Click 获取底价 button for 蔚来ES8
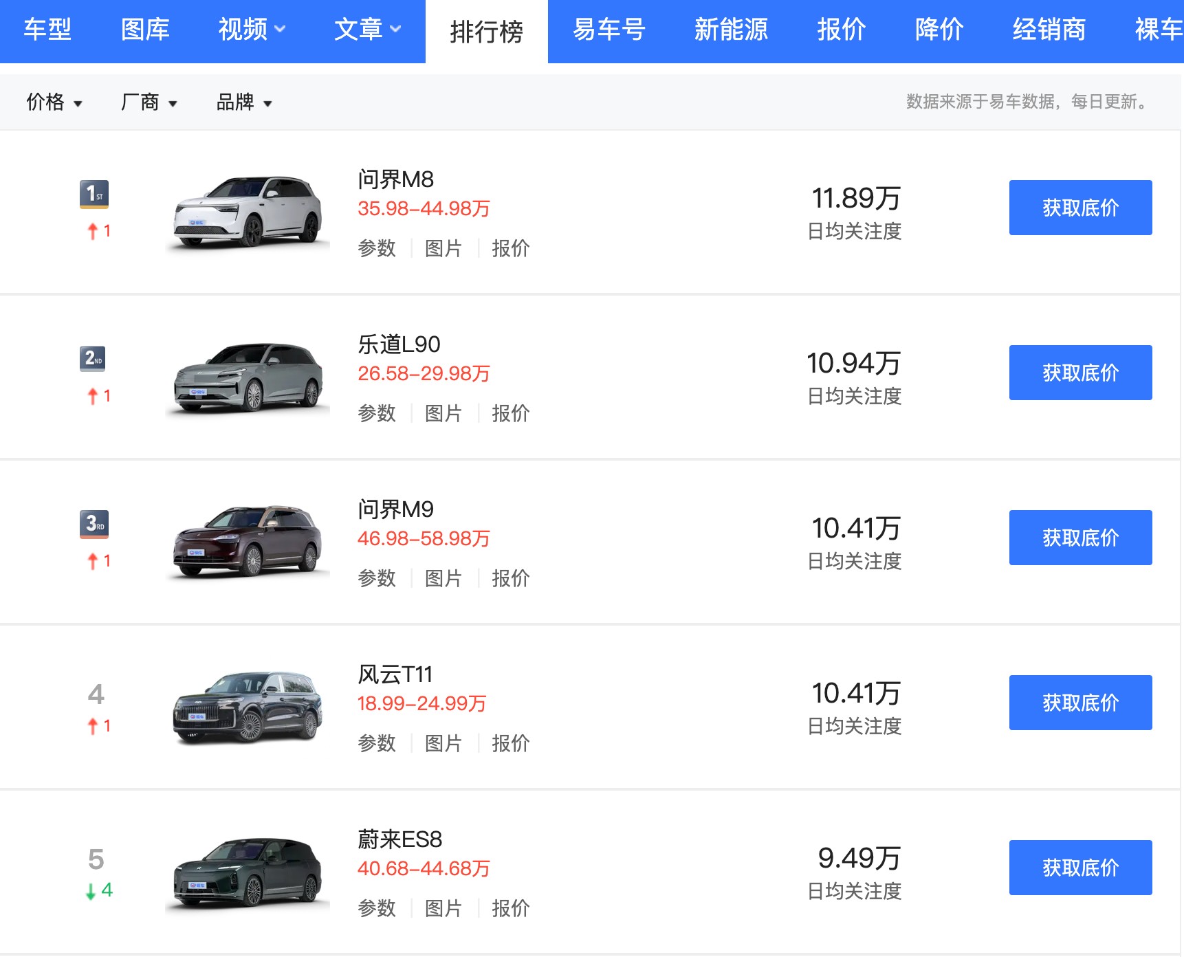 coord(1080,868)
